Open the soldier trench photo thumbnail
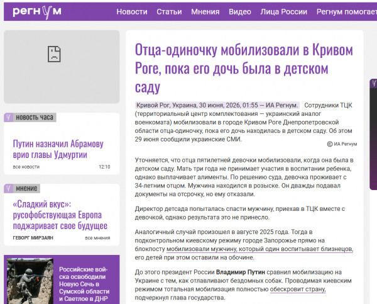377x304 pixels. click(30, 281)
